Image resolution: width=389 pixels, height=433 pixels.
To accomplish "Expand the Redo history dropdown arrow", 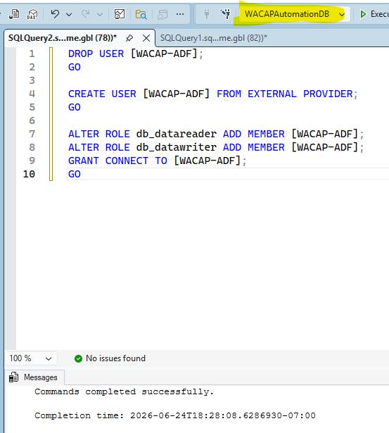I will [x=100, y=14].
